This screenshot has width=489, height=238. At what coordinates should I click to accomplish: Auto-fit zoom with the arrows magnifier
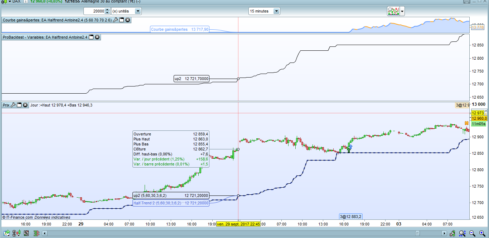pyautogui.click(x=462, y=233)
